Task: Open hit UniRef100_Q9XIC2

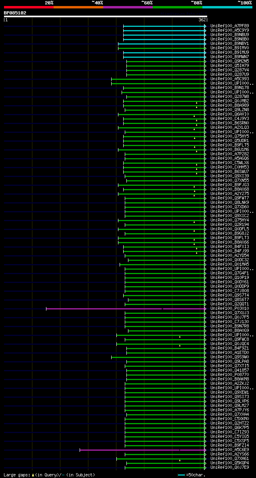Action: pyautogui.click(x=230, y=216)
